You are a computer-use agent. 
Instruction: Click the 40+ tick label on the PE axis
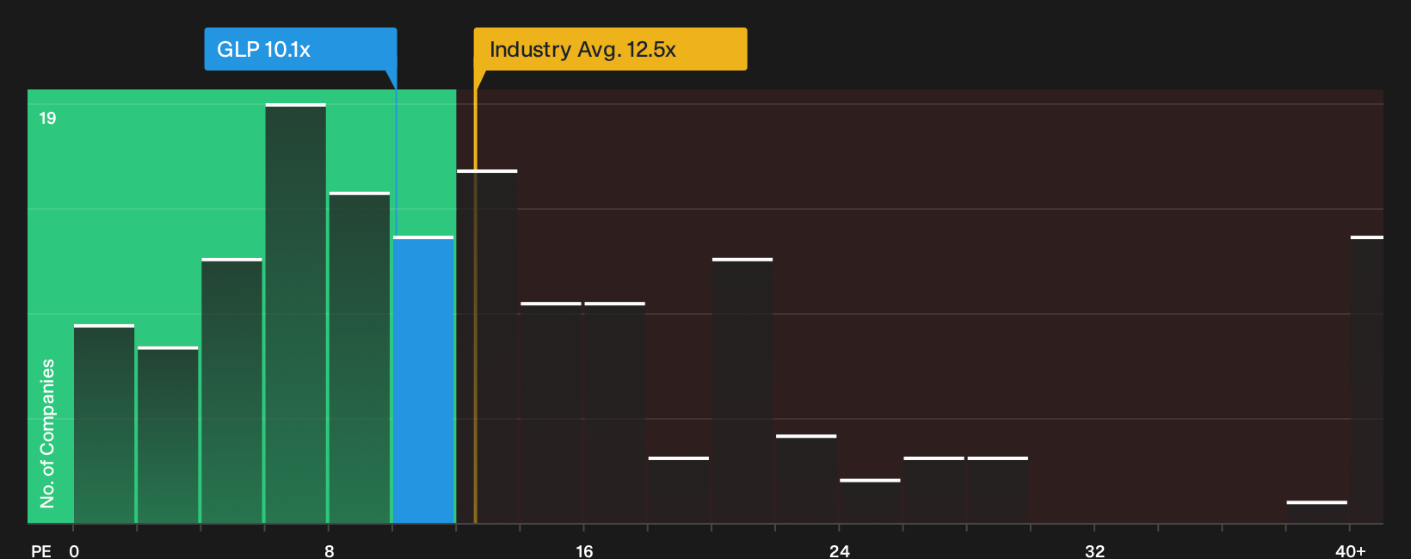pyautogui.click(x=1350, y=551)
